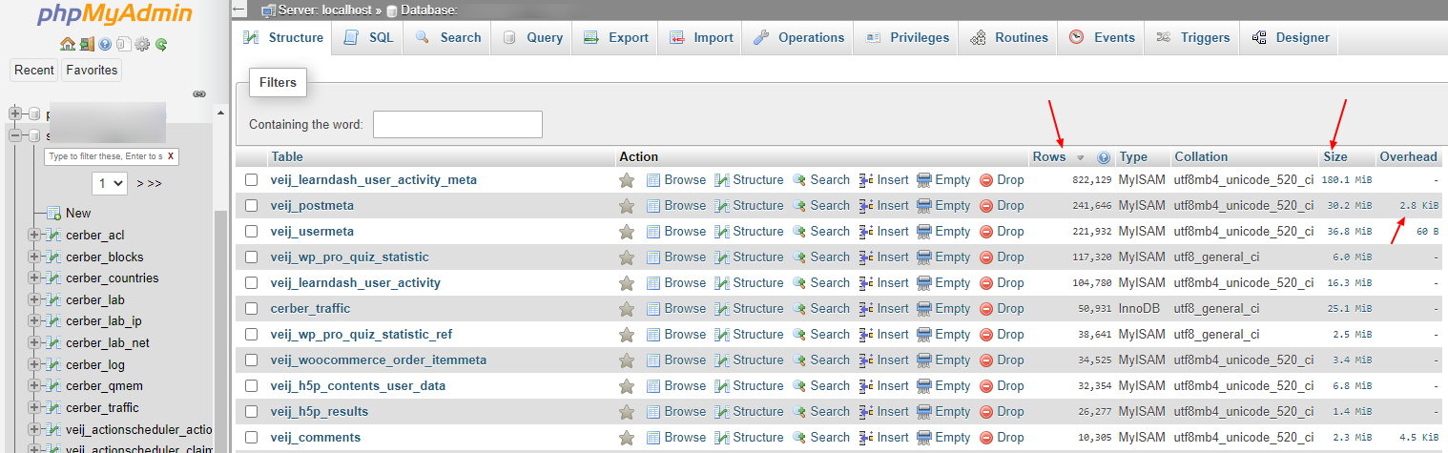
Task: Browse veij_wp_pro_quiz_statistic table
Action: click(676, 257)
